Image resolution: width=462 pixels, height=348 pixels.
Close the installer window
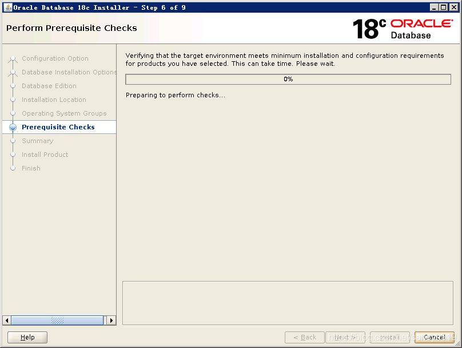[x=454, y=7]
